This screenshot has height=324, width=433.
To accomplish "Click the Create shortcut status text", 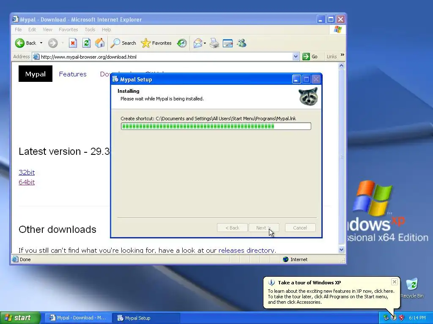I will pyautogui.click(x=208, y=119).
